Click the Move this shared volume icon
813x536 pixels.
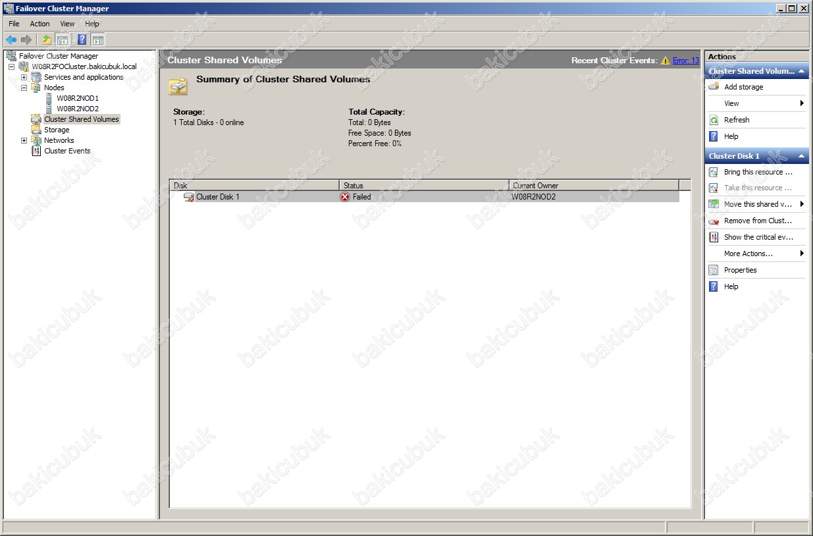click(714, 204)
